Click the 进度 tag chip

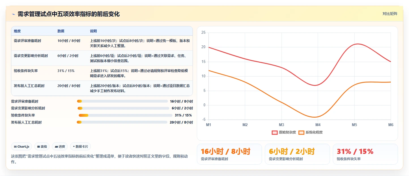60,147
